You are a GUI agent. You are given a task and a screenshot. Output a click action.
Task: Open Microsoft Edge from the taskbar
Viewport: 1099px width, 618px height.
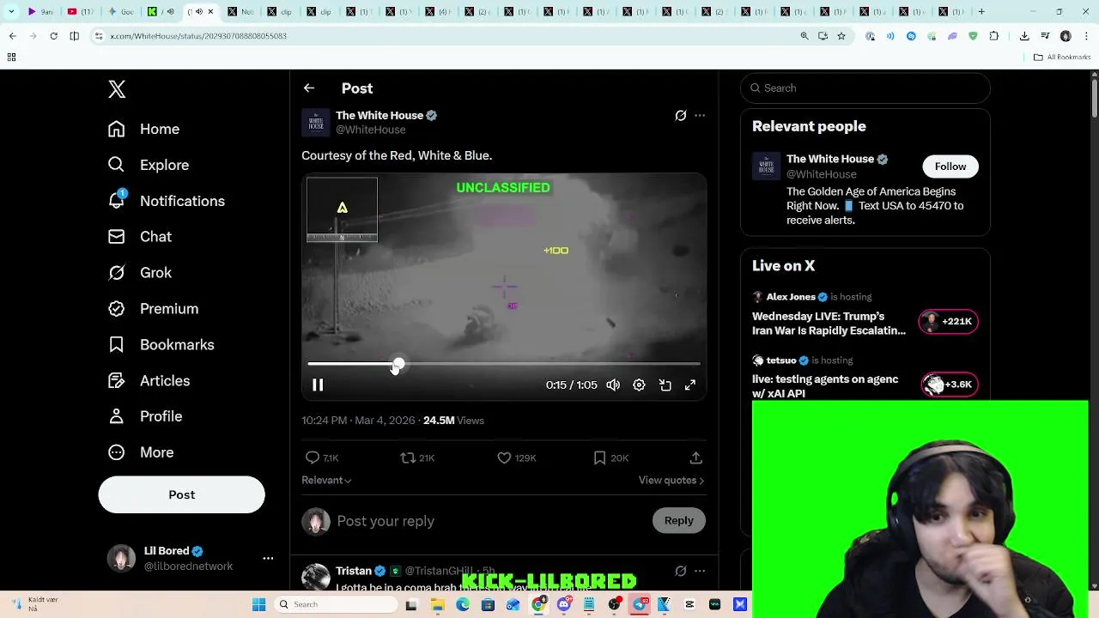tap(463, 605)
